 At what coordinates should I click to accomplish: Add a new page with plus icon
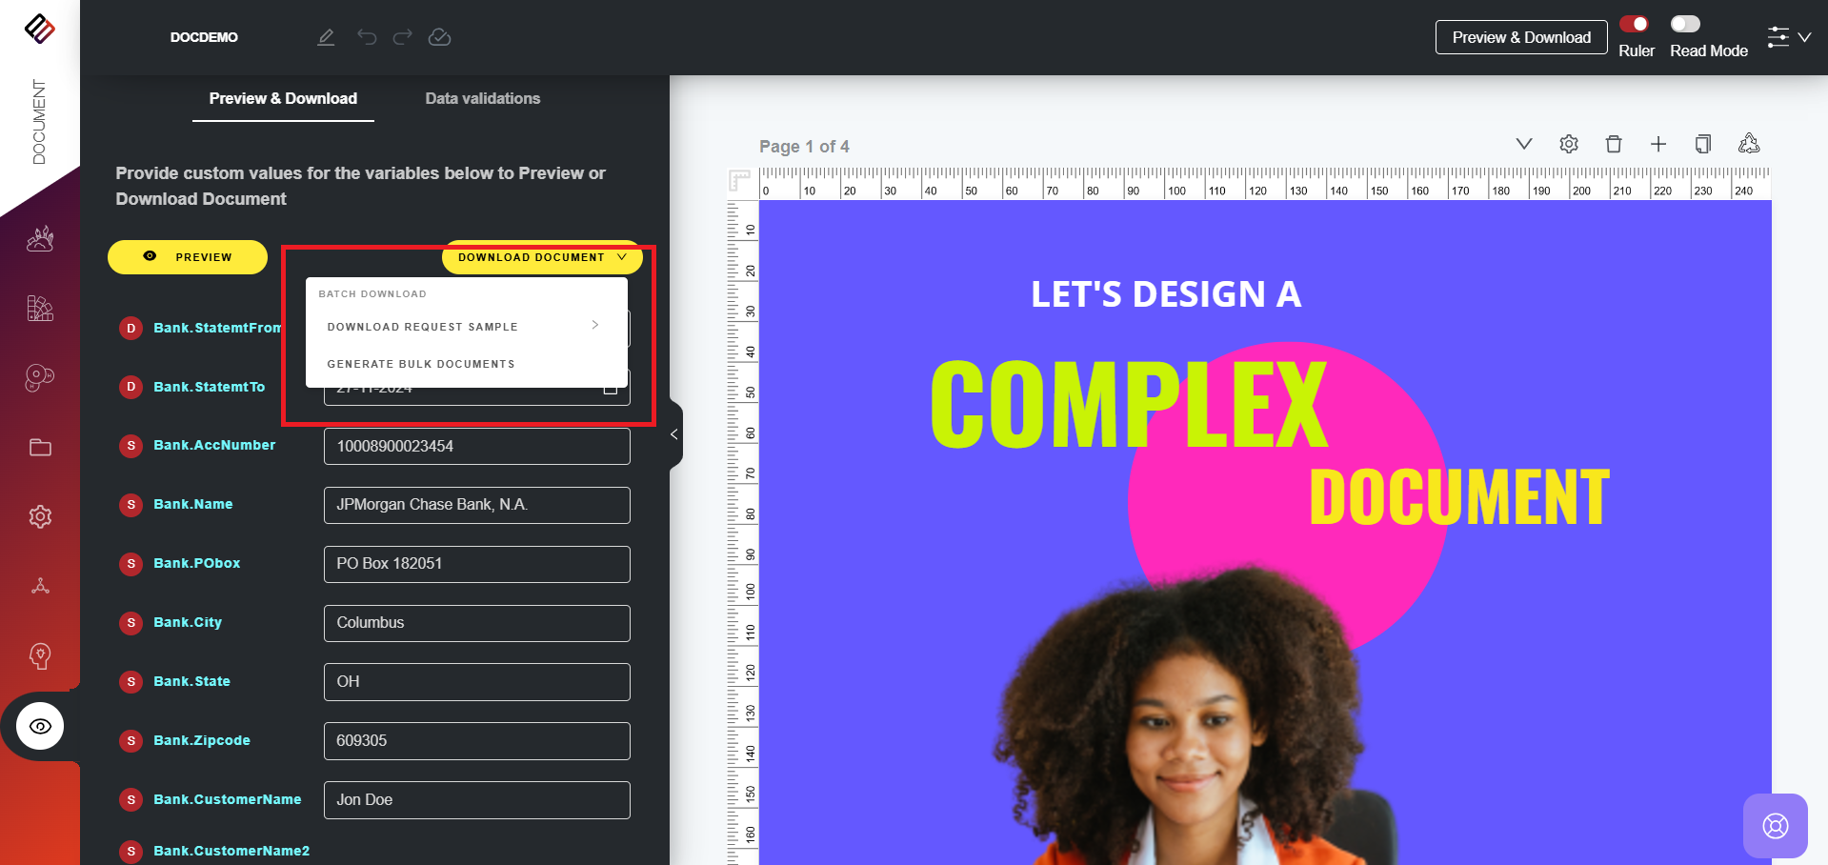pyautogui.click(x=1658, y=144)
